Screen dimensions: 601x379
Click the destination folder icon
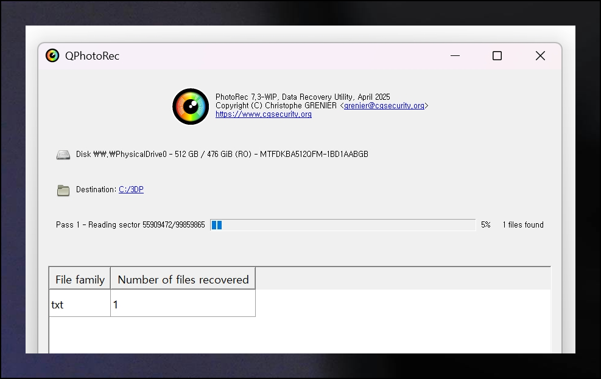tap(63, 190)
